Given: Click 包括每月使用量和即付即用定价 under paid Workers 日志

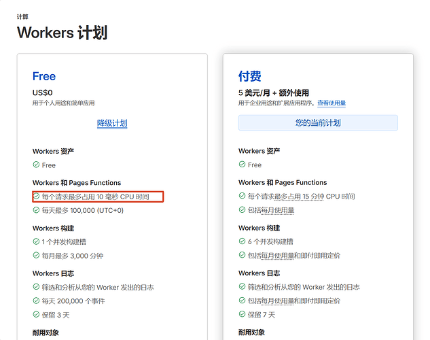Looking at the screenshot, I should 294,301.
